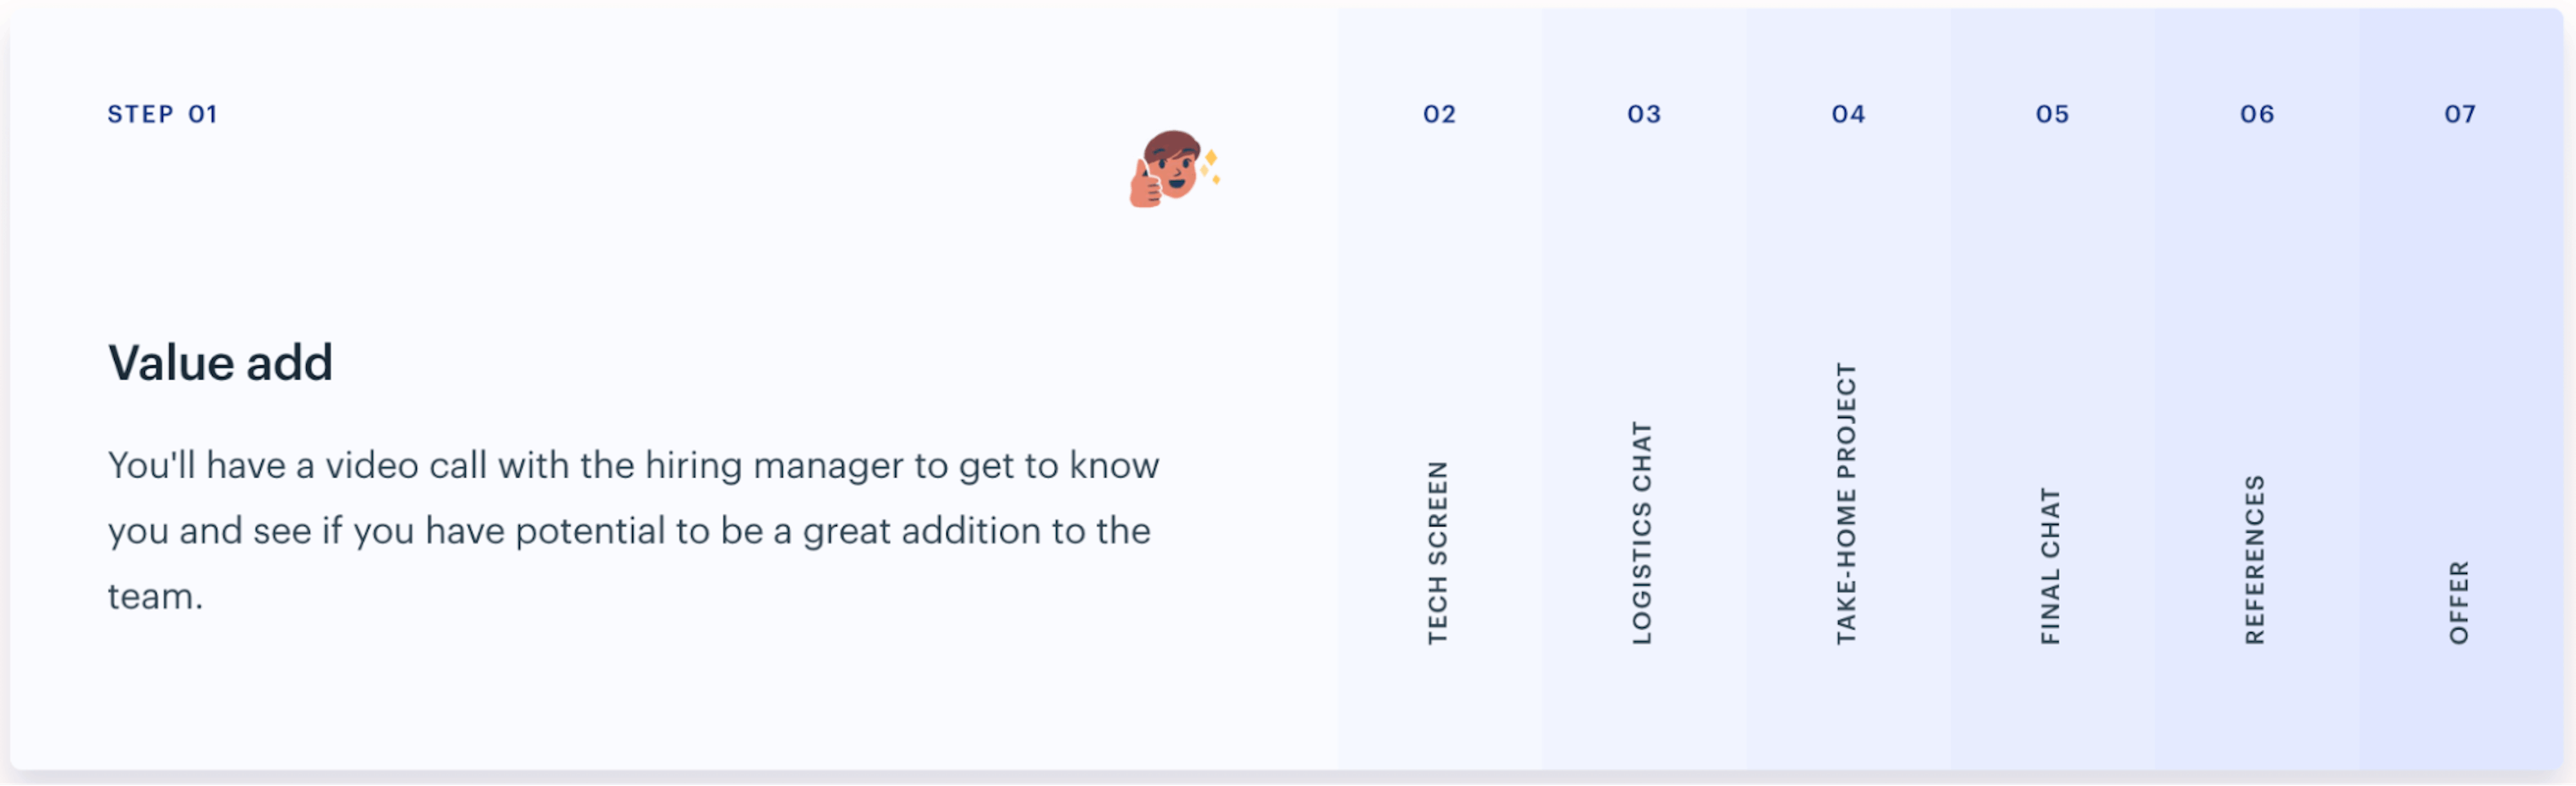Select the LOGISTICS CHAT vertical label
This screenshot has width=2576, height=786.
pos(1642,533)
